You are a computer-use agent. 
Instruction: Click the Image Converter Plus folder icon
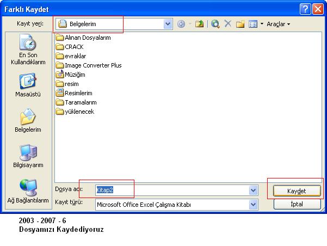click(x=60, y=65)
